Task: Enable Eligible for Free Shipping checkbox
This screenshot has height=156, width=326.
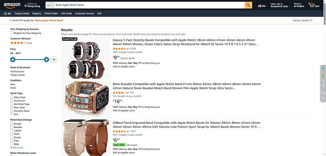Action: [x=12, y=33]
